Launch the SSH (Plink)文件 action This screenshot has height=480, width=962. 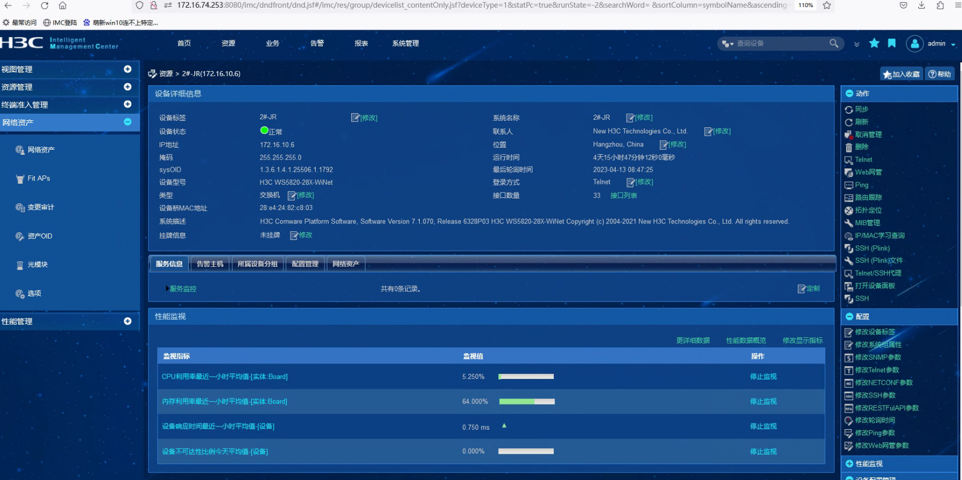tap(879, 261)
